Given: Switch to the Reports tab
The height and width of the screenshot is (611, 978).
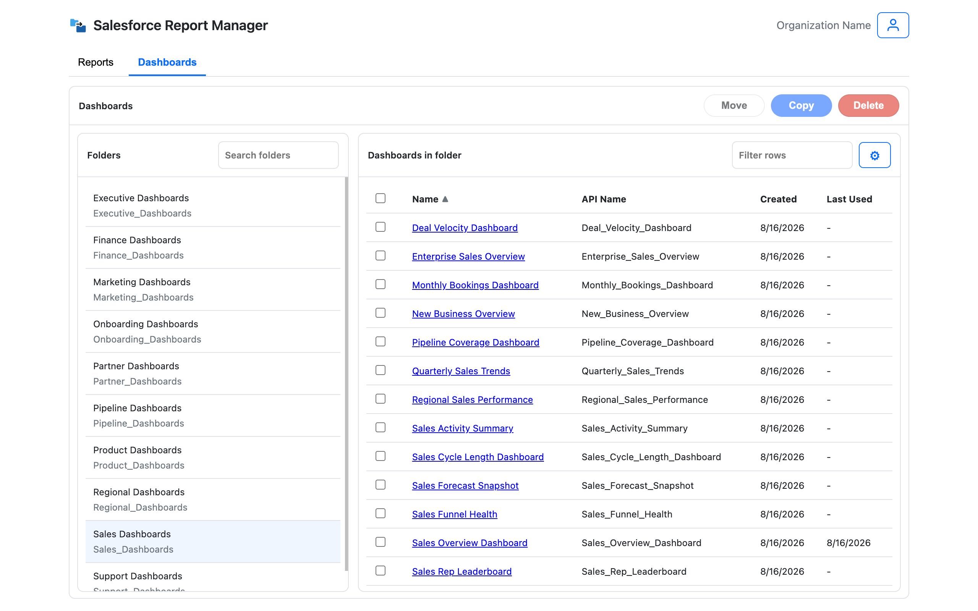Looking at the screenshot, I should click(x=96, y=62).
